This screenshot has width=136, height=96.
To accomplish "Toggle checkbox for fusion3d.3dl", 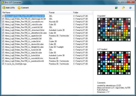I will point(3,50).
